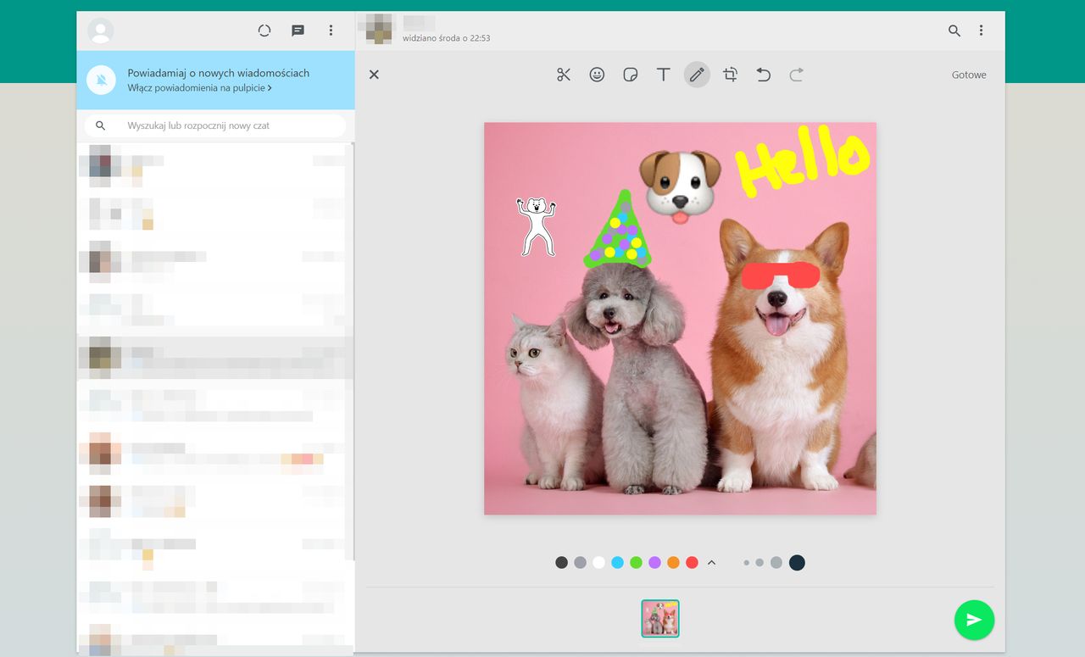Open the chat options three-dot menu
1085x657 pixels.
pyautogui.click(x=981, y=31)
